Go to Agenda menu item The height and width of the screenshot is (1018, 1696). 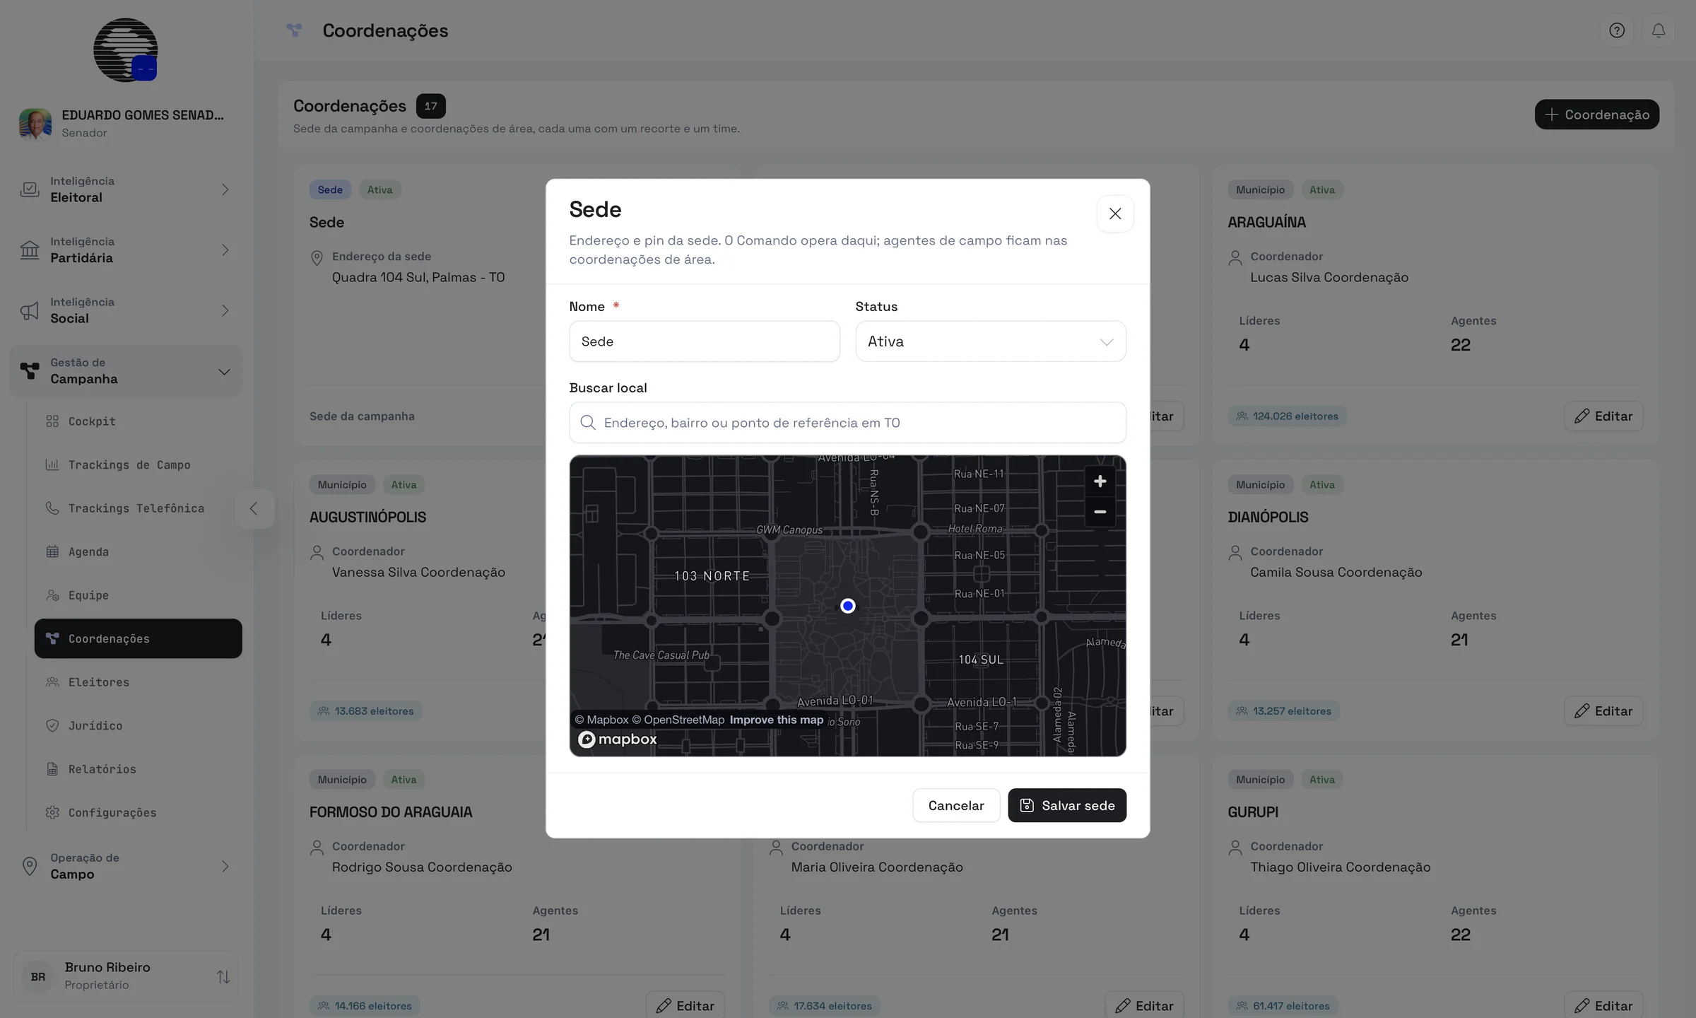point(138,551)
